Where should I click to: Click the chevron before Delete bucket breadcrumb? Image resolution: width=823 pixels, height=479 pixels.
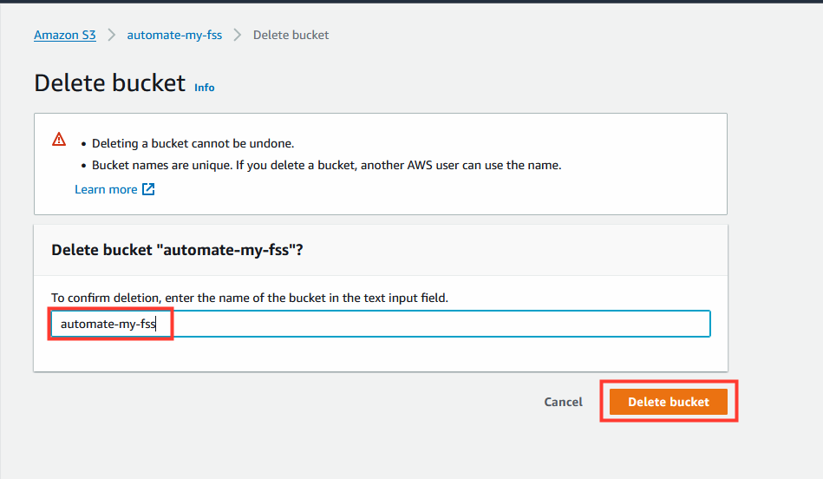click(x=238, y=36)
